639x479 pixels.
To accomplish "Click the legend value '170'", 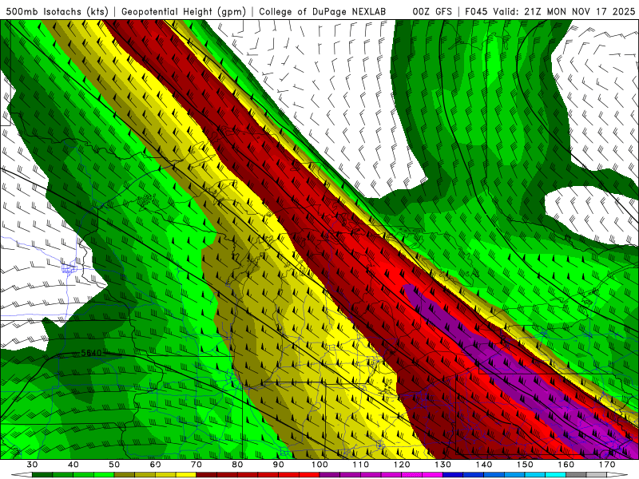I will 607,465.
